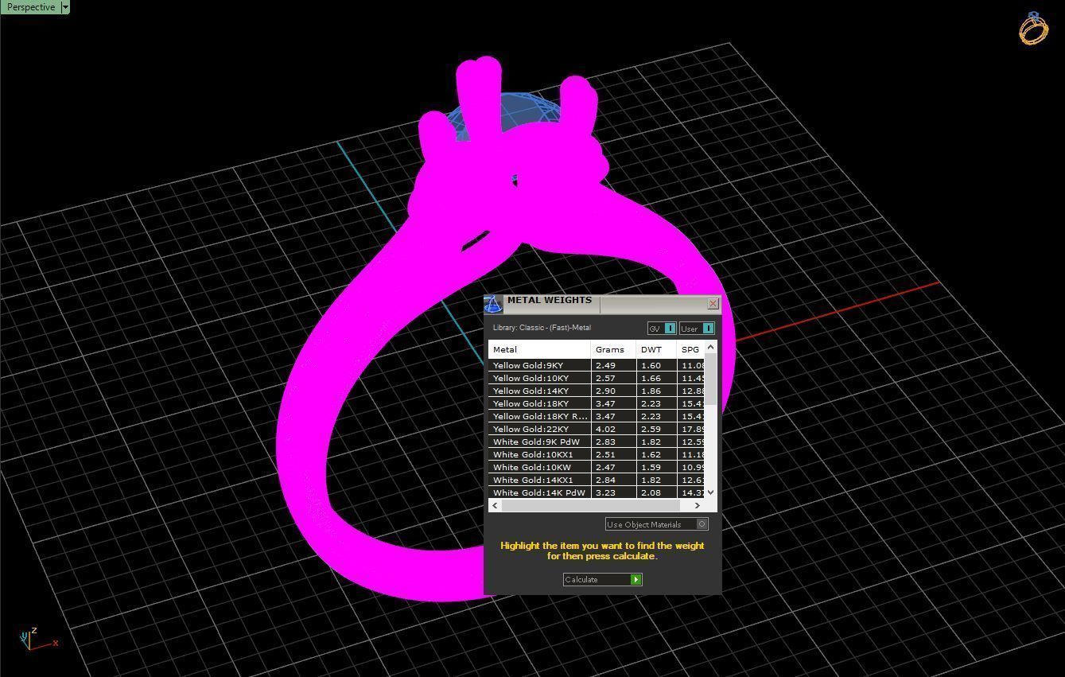Click the 2.59 DWT cell
The width and height of the screenshot is (1065, 677).
(656, 429)
